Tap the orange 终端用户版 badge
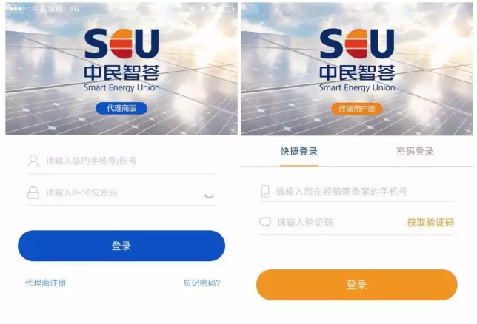Screen dimensions: 477x324 pos(356,109)
